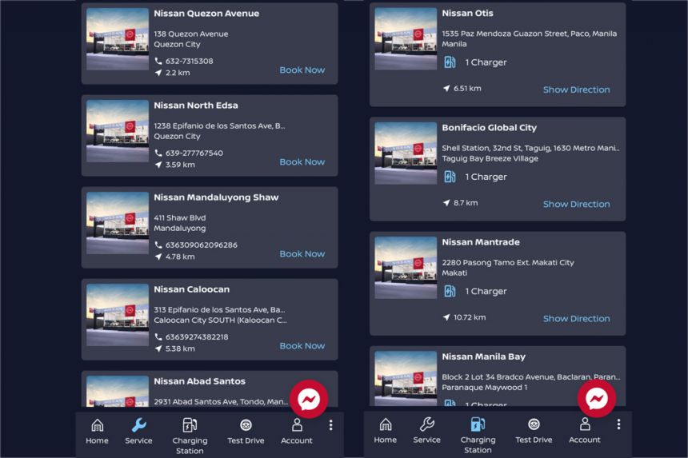Tap charger icon on Nissan Otis card

click(x=450, y=62)
